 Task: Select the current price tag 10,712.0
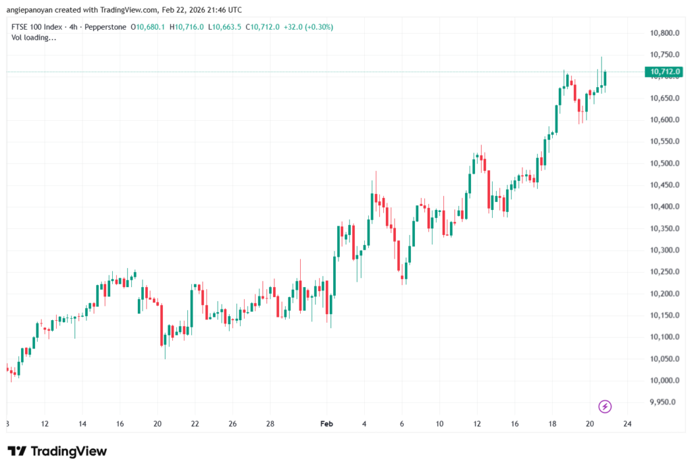[664, 70]
